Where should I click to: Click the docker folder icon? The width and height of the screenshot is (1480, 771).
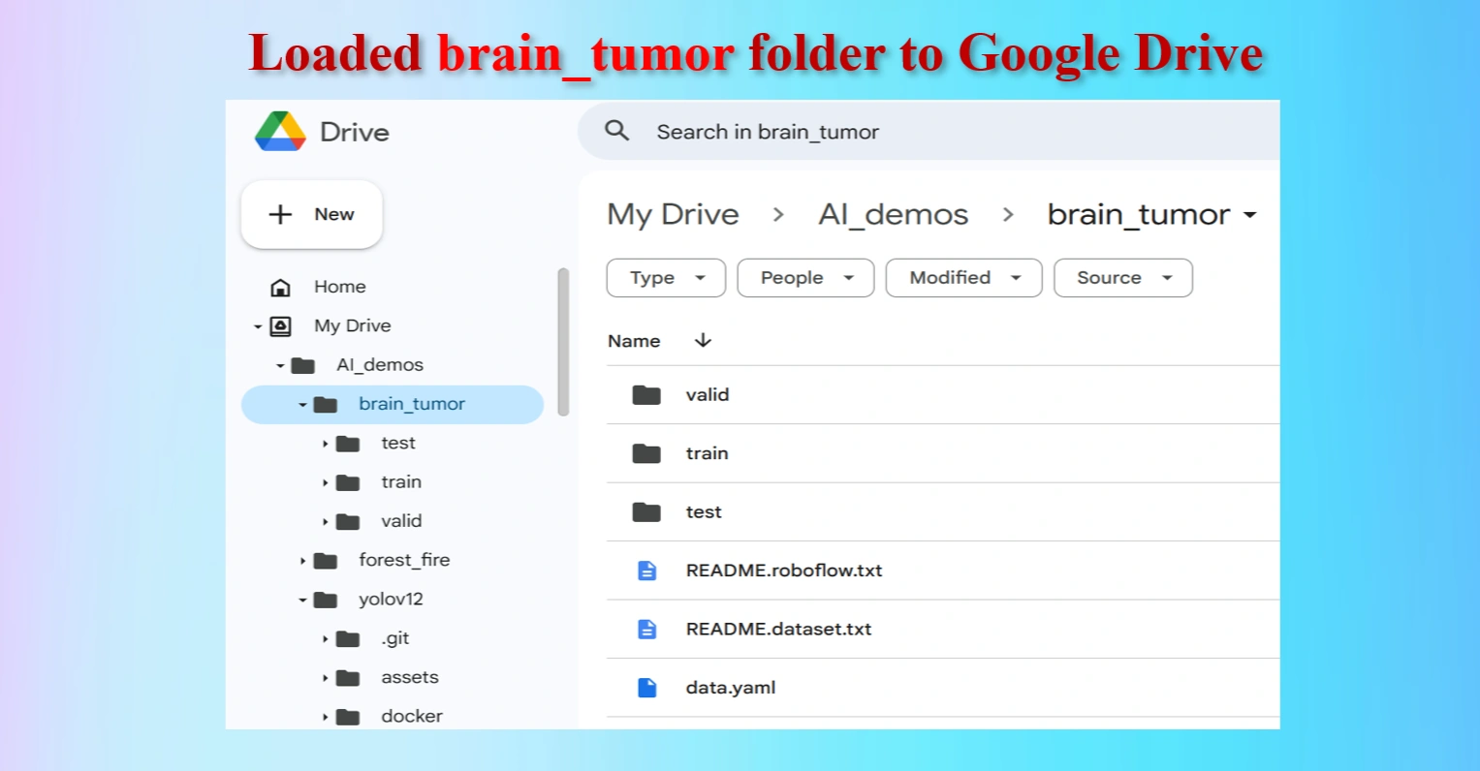click(348, 717)
